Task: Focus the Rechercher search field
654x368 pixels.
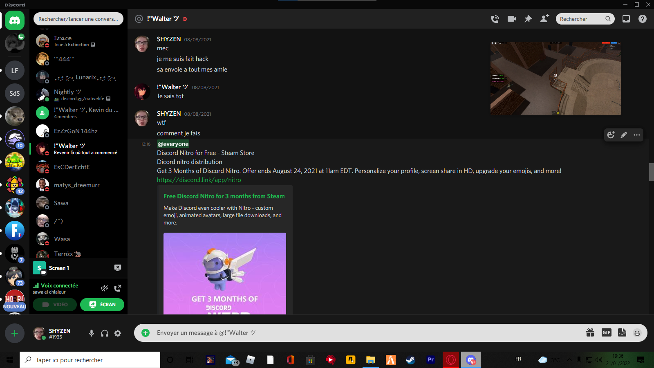Action: [585, 19]
